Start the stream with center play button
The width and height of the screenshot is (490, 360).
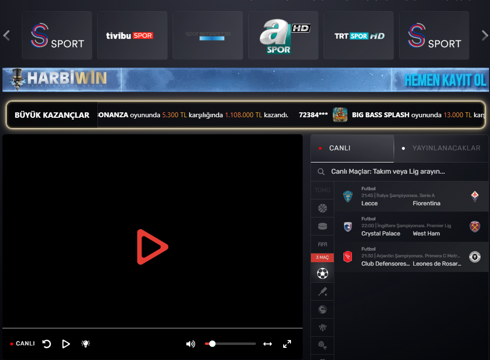[x=152, y=247]
